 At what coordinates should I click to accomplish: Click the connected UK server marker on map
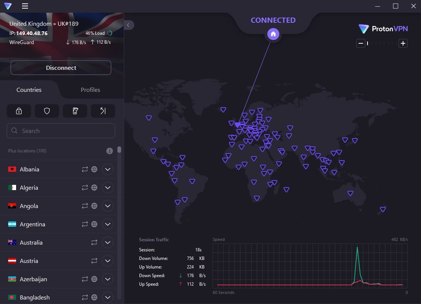(237, 125)
